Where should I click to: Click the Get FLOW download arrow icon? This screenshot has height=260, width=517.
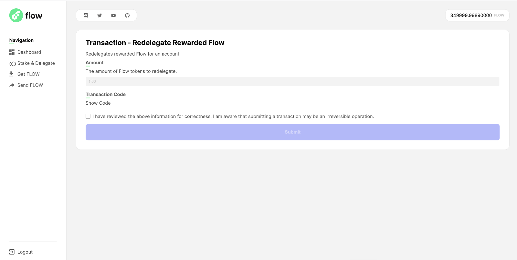[11, 74]
